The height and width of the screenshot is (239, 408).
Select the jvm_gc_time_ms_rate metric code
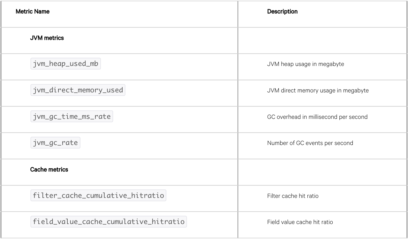(x=72, y=117)
